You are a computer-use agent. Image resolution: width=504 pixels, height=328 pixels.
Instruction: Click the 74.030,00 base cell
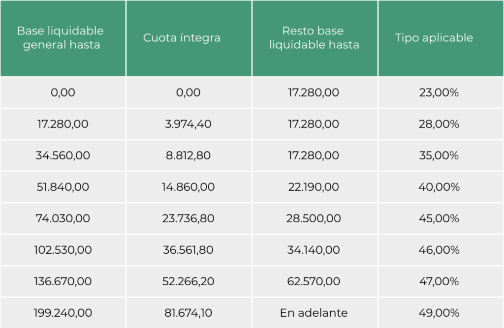click(63, 218)
